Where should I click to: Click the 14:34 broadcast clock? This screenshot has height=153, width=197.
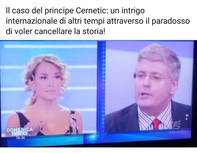20,138
